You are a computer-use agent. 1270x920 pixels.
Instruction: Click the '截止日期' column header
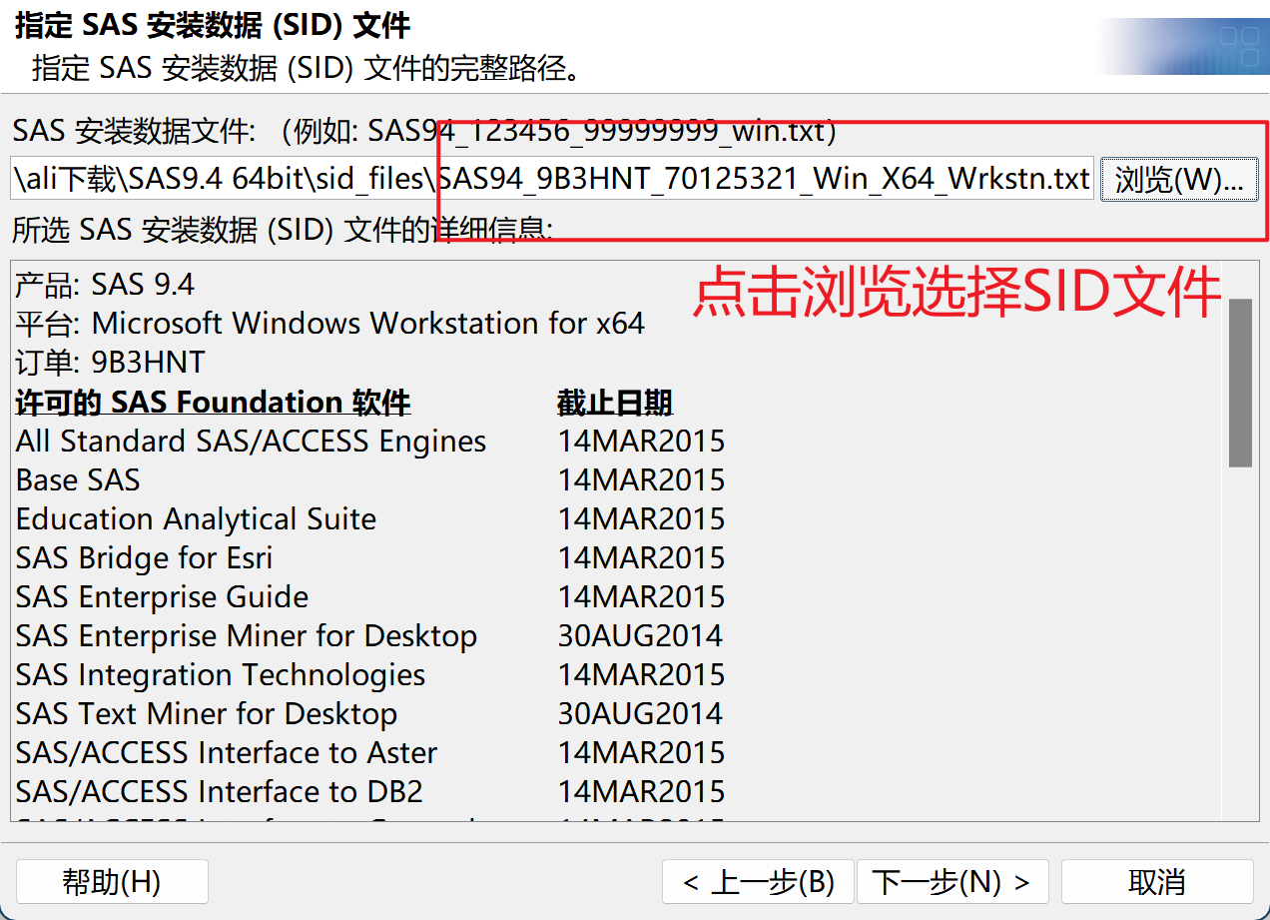(615, 403)
